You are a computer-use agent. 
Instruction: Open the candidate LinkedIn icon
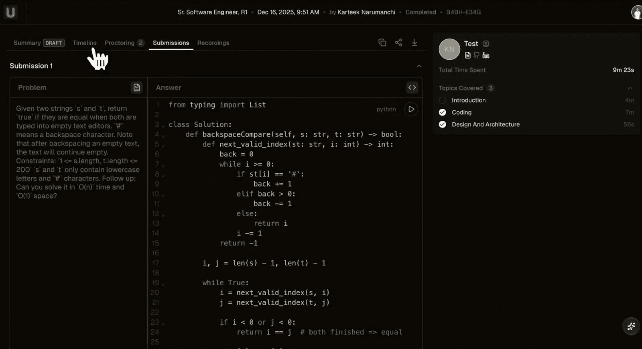click(486, 55)
